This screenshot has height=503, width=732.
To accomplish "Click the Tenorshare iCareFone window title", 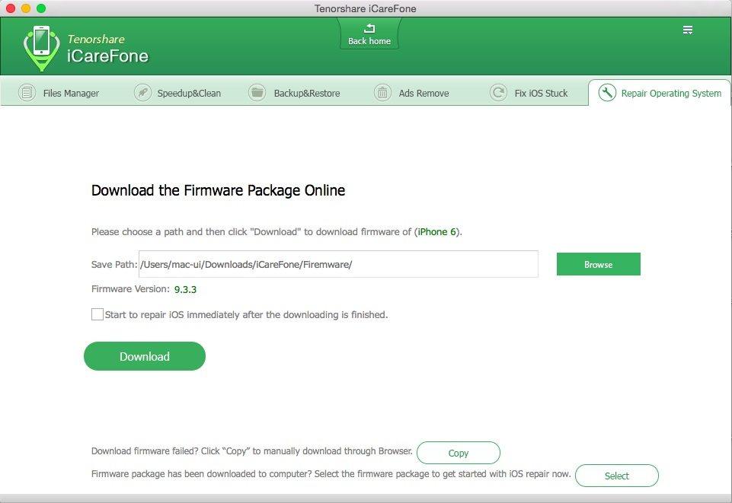I will click(x=366, y=8).
